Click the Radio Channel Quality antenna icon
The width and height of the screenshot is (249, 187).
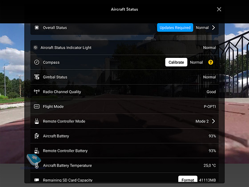36,92
